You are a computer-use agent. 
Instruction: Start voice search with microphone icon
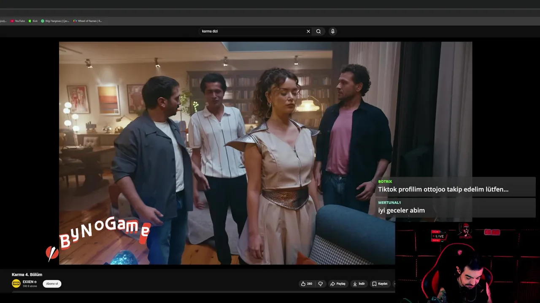332,31
